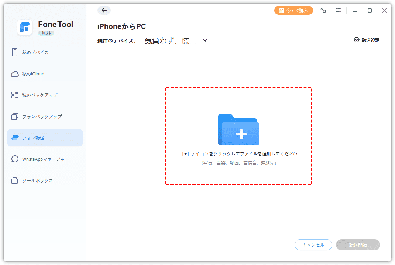The image size is (395, 265).
Task: Select フォン転送 in sidebar
Action: coord(45,138)
